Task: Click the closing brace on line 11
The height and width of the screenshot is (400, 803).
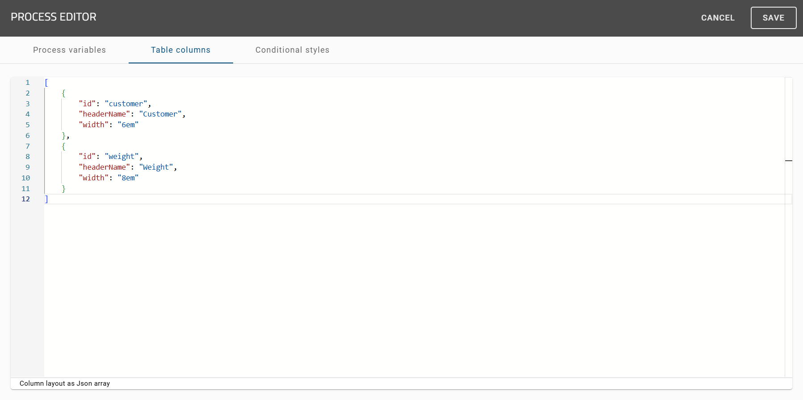Action: pos(63,188)
